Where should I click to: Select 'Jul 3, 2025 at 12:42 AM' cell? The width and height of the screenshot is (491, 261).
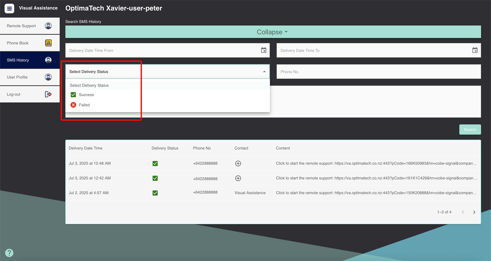coord(90,178)
